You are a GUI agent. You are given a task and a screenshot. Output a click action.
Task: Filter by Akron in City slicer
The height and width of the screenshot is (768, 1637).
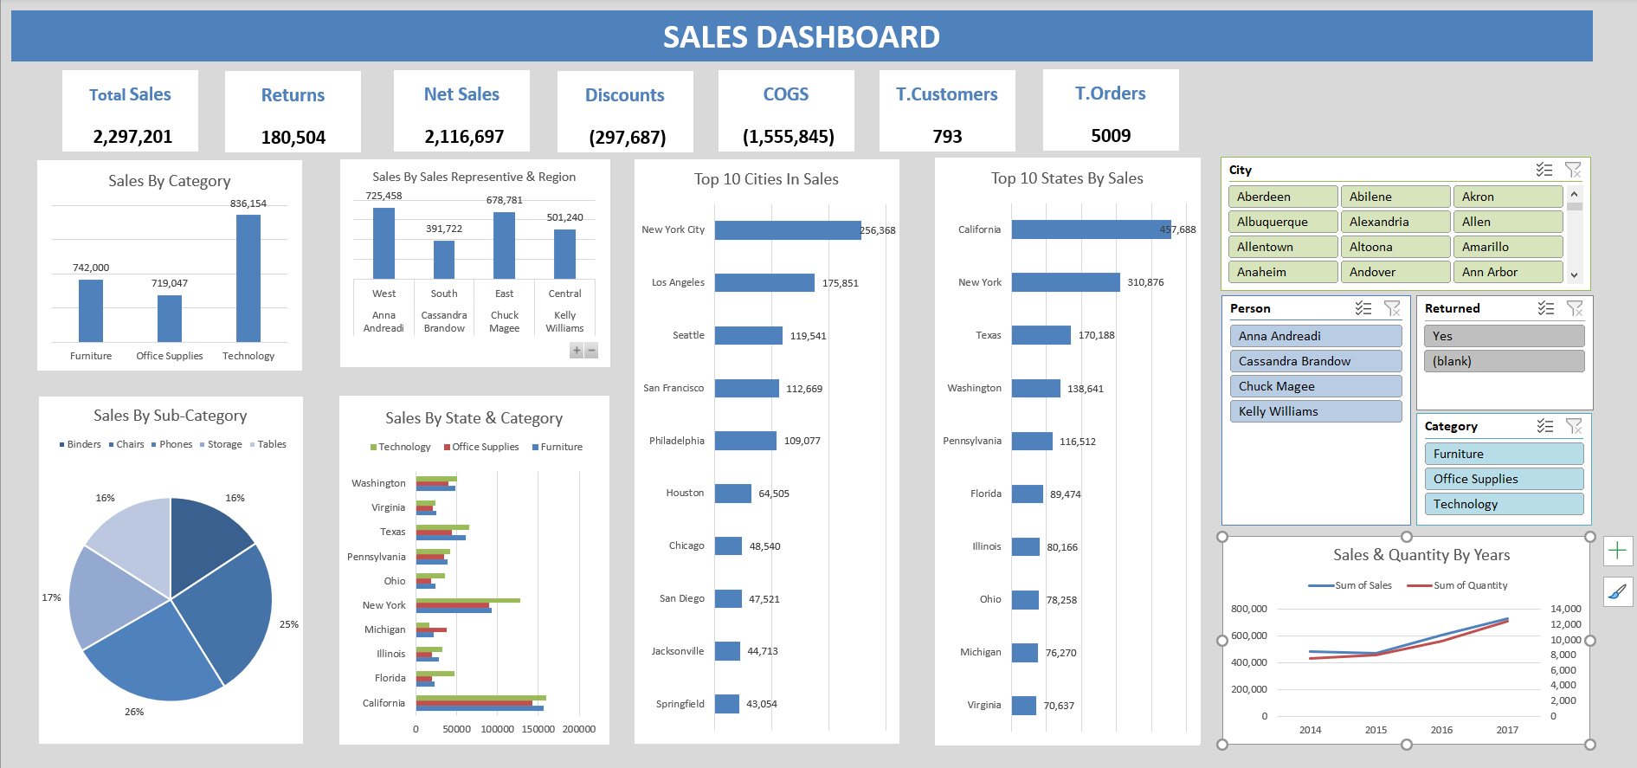tap(1508, 197)
